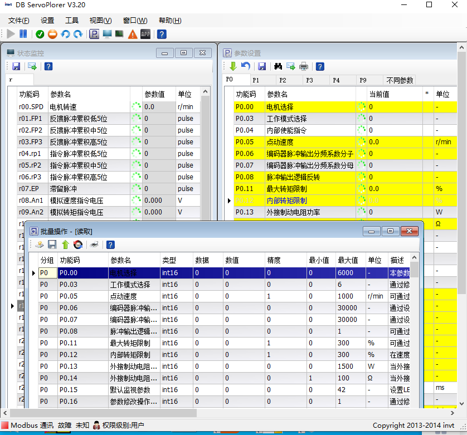This screenshot has width=467, height=435.
Task: Click the 最小值 column header in 批量操作
Action: click(x=322, y=260)
